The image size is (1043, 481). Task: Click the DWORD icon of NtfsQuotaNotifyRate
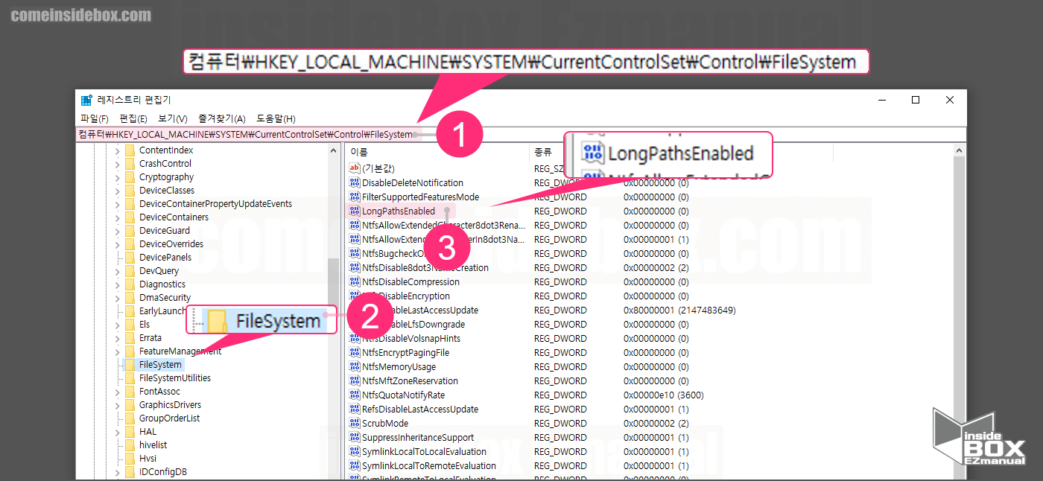pos(355,395)
